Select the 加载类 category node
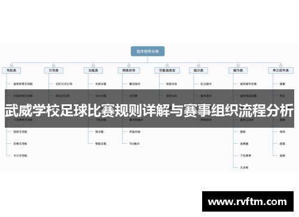Viewport: 299px width, 217px height. 93,70
